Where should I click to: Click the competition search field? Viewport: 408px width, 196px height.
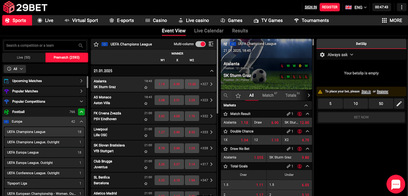pos(45,46)
